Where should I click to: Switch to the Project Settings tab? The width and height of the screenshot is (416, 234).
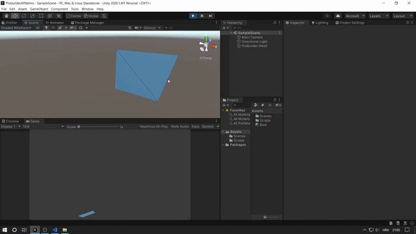click(350, 23)
